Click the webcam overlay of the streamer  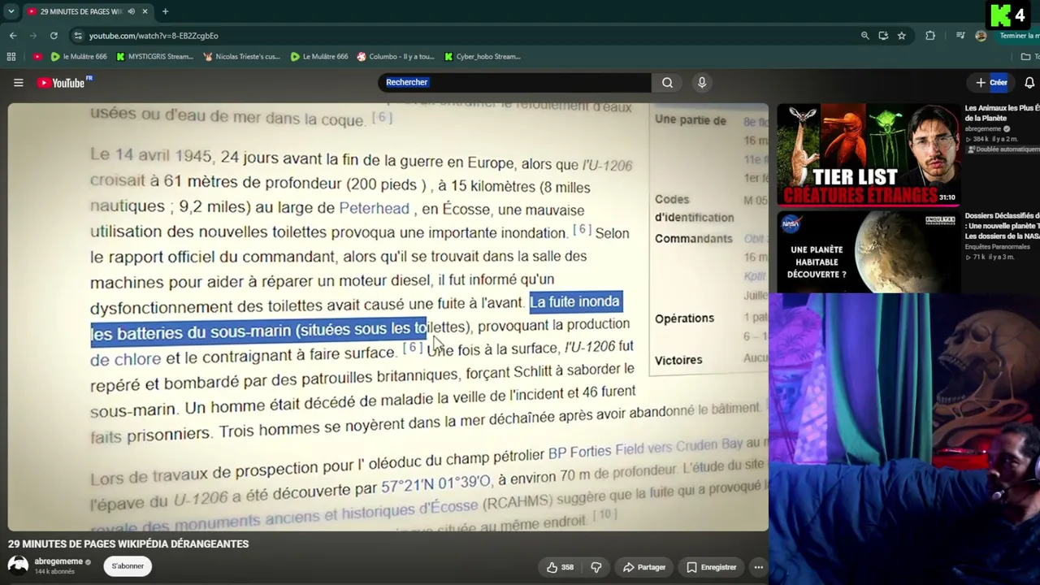tap(905, 440)
